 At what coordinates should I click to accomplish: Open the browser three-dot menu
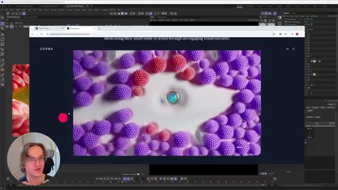point(302,34)
